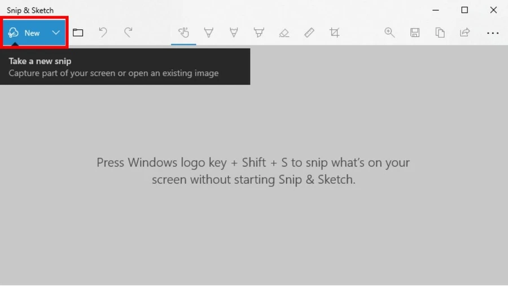Minimize the Snip & Sketch window
Screen dimensions: 508x286
pos(436,10)
